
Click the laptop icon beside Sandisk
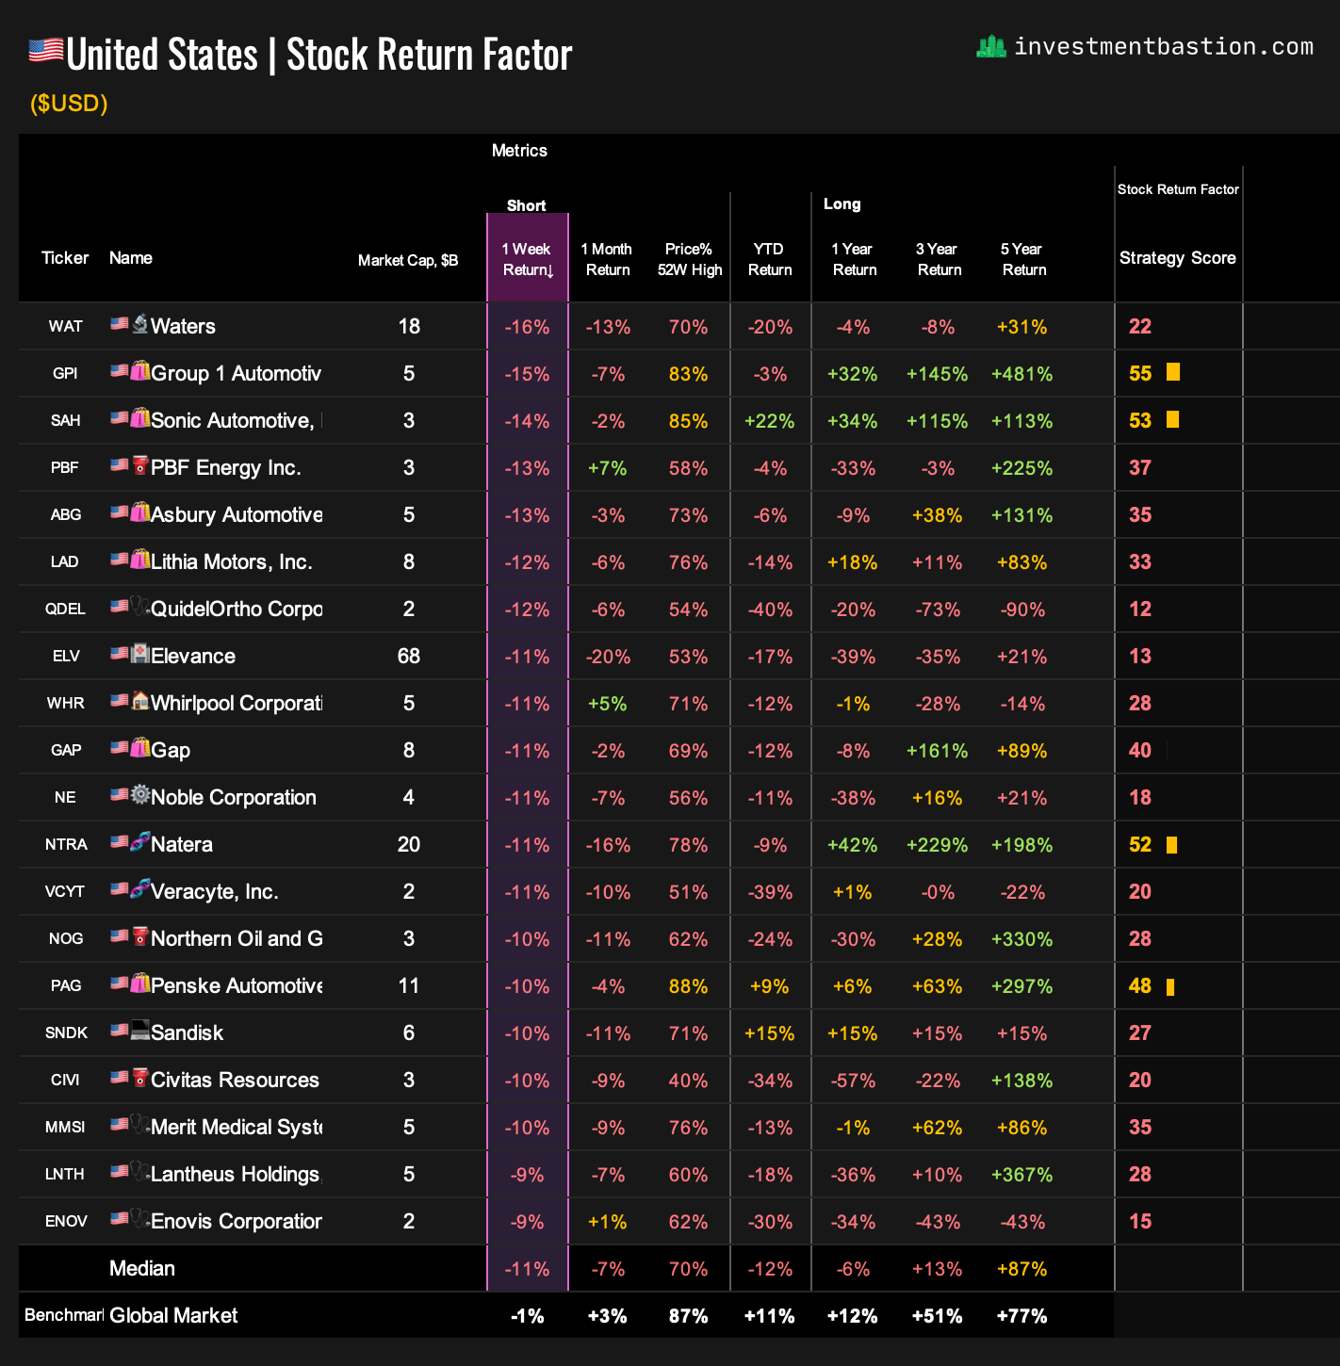(140, 1031)
